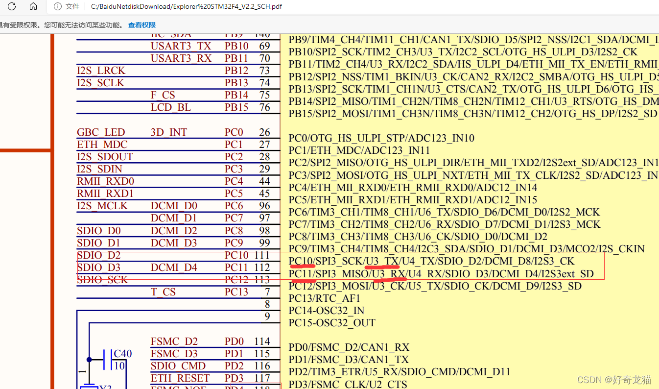Click the RMII_RXD0 net label
Image resolution: width=659 pixels, height=389 pixels.
coord(105,181)
